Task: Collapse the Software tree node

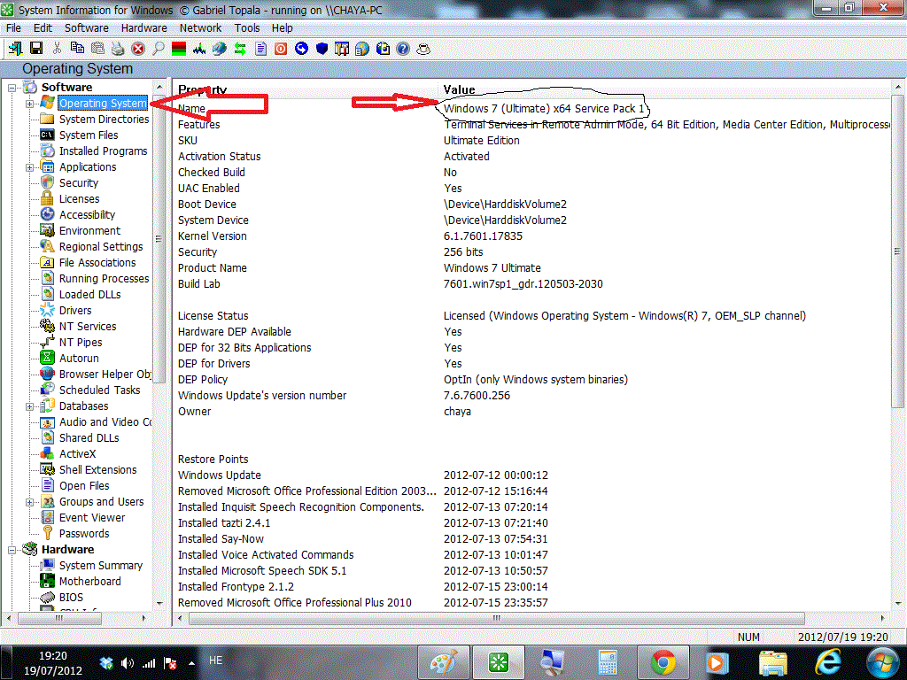Action: pyautogui.click(x=12, y=88)
